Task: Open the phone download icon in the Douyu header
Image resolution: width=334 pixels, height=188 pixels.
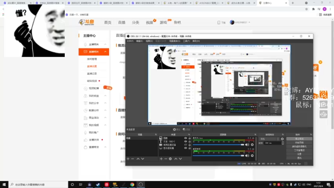Action: [x=219, y=23]
